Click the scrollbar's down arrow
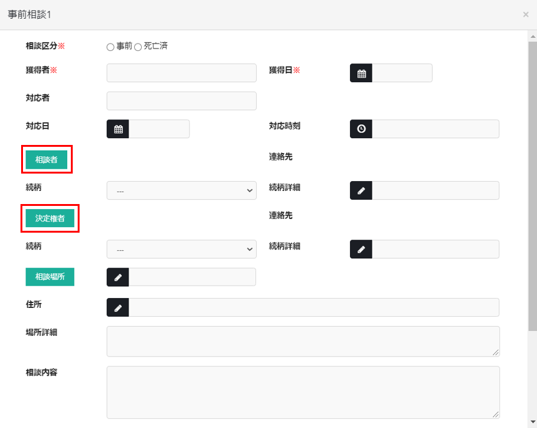The width and height of the screenshot is (537, 428). [x=532, y=422]
